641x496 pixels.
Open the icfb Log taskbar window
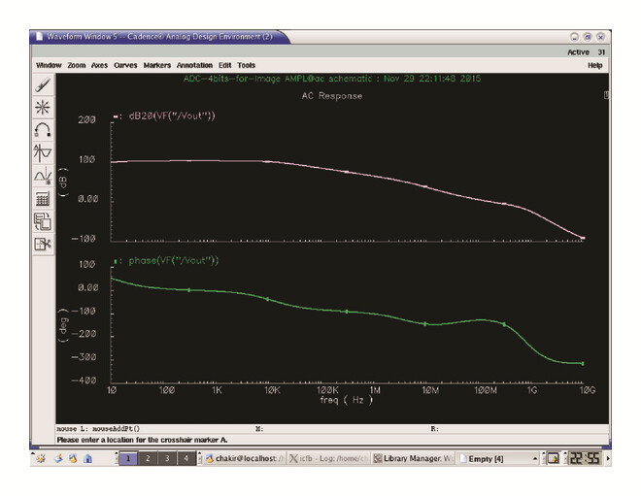(x=329, y=459)
